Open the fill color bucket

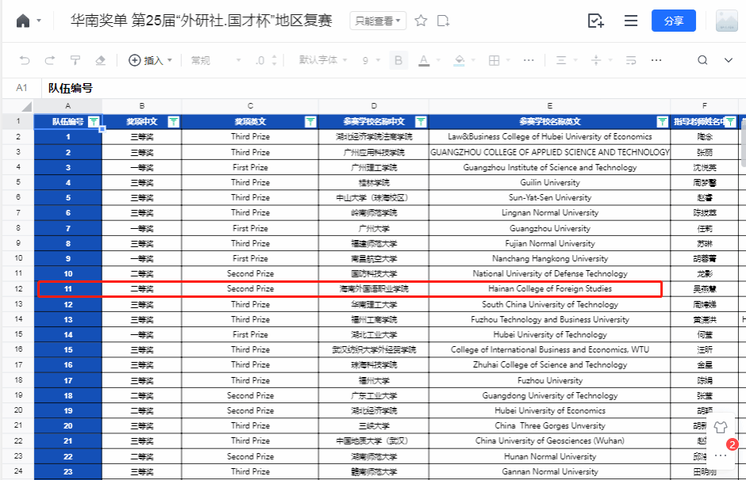459,60
